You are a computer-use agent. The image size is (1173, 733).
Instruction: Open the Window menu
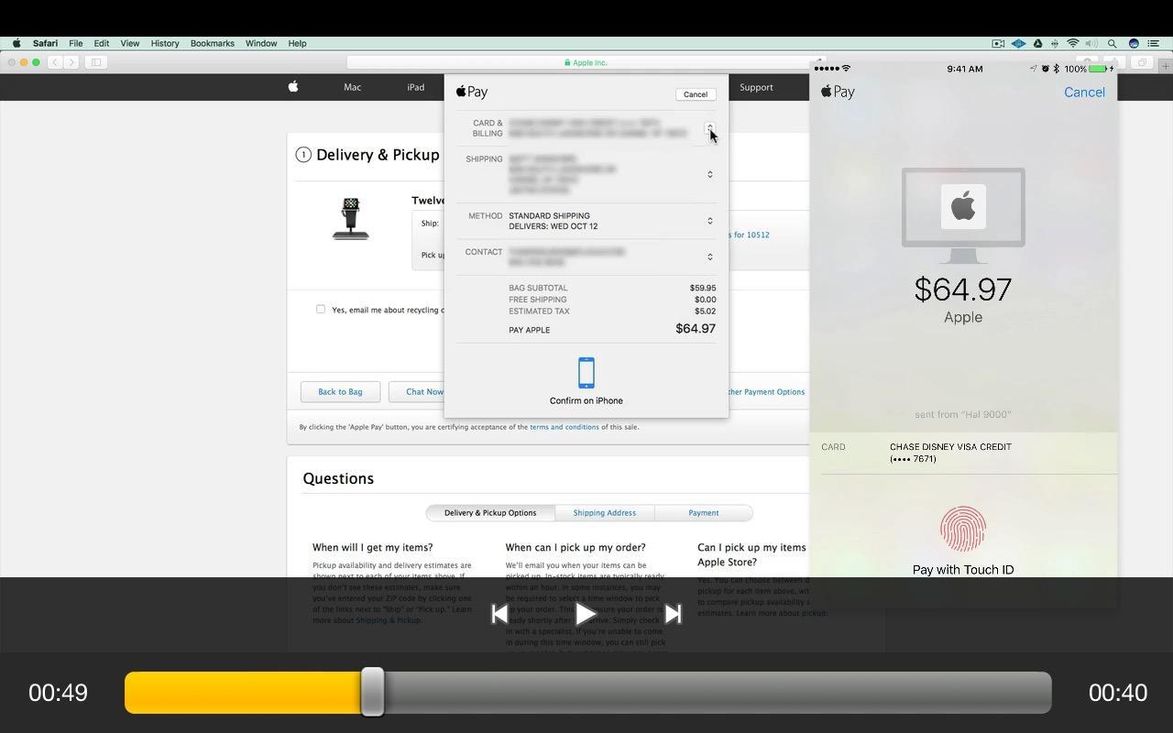coord(261,43)
